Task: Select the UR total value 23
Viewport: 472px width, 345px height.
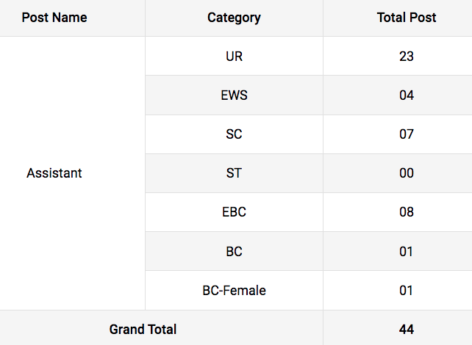Action: 407,57
